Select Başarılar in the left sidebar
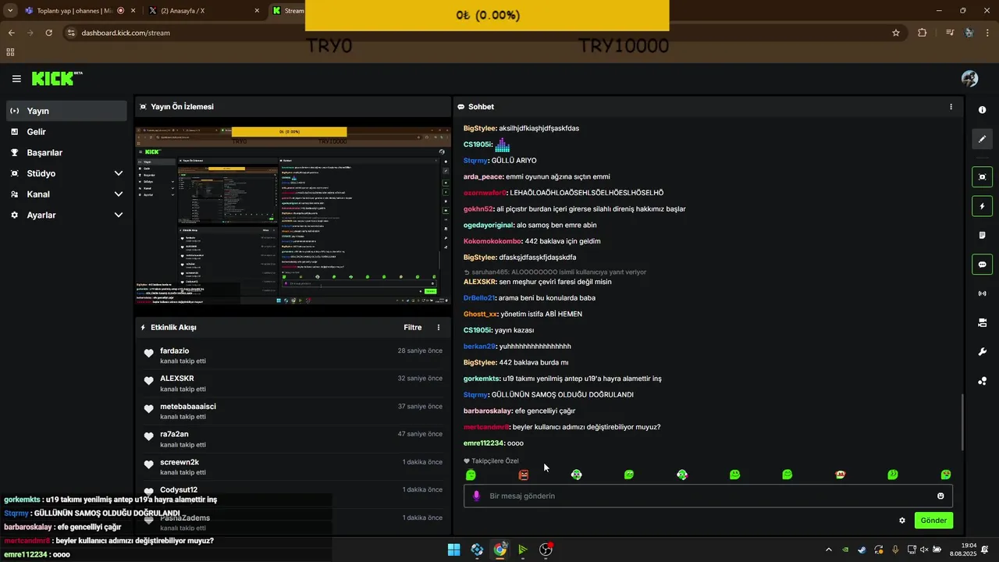Screen dimensions: 999x562 pyautogui.click(x=66, y=153)
